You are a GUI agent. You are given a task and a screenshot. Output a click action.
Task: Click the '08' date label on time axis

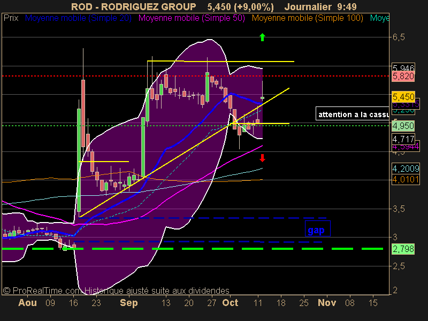pos(350,303)
